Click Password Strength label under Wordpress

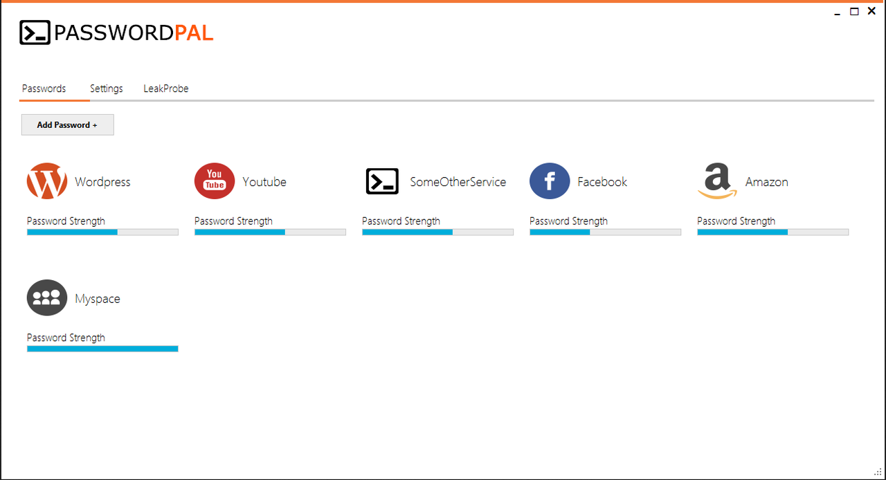(66, 221)
